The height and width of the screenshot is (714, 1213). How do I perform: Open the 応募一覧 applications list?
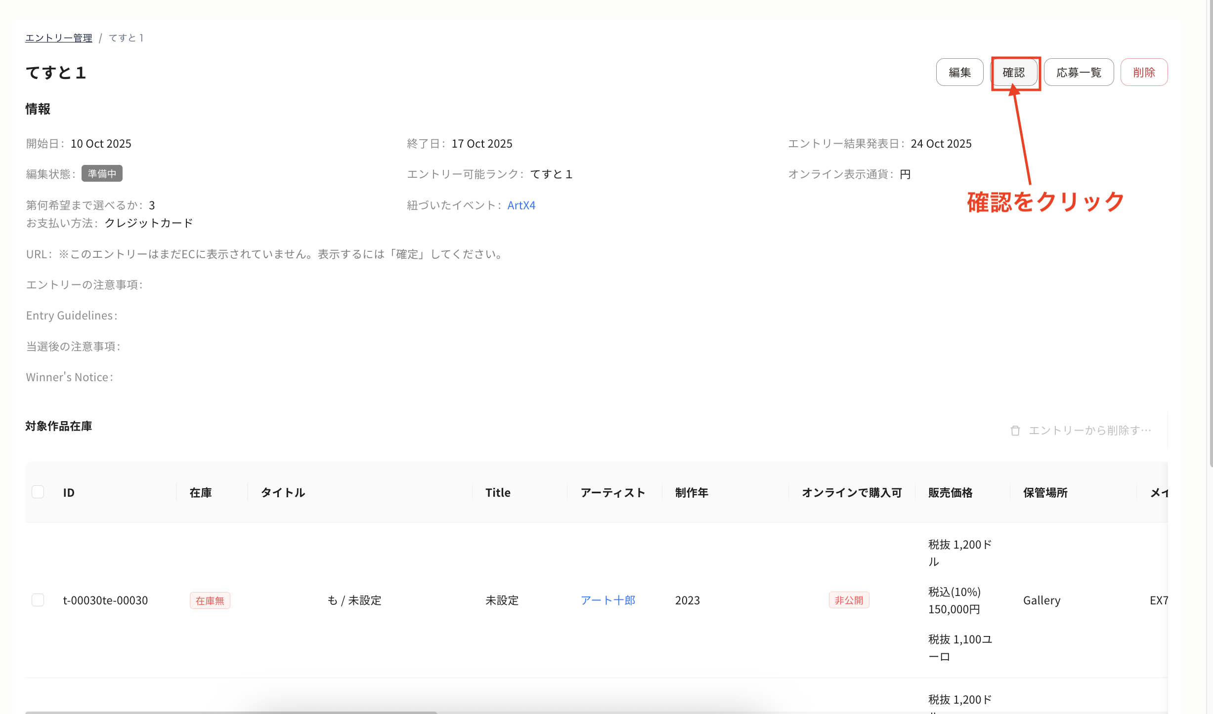point(1079,72)
